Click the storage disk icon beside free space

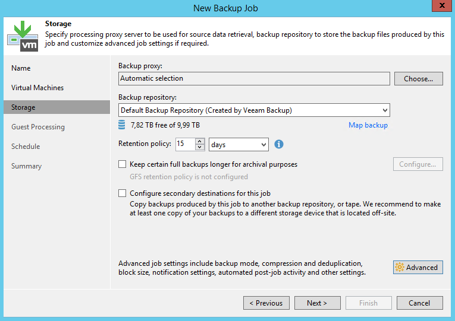(122, 125)
